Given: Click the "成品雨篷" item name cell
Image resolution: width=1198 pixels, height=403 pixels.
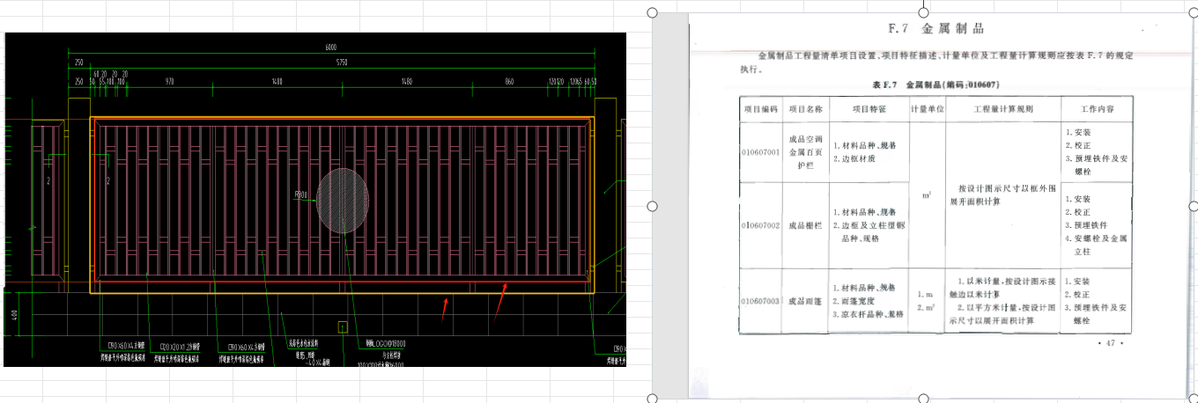Looking at the screenshot, I should tap(805, 301).
